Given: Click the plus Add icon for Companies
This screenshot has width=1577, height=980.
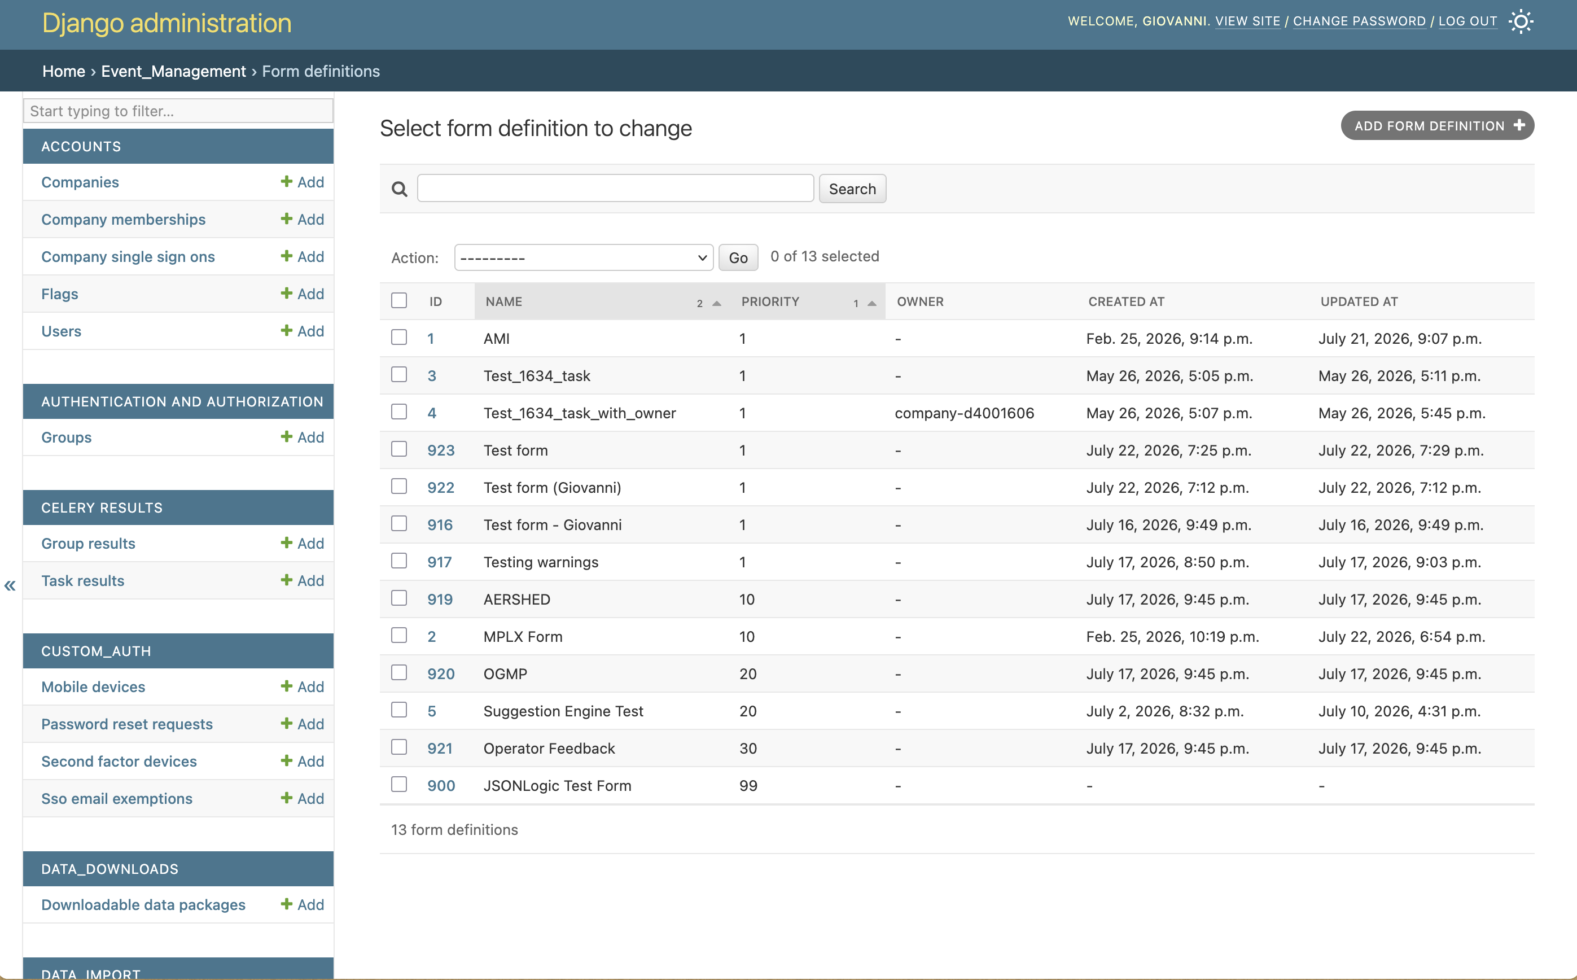Looking at the screenshot, I should pyautogui.click(x=286, y=181).
